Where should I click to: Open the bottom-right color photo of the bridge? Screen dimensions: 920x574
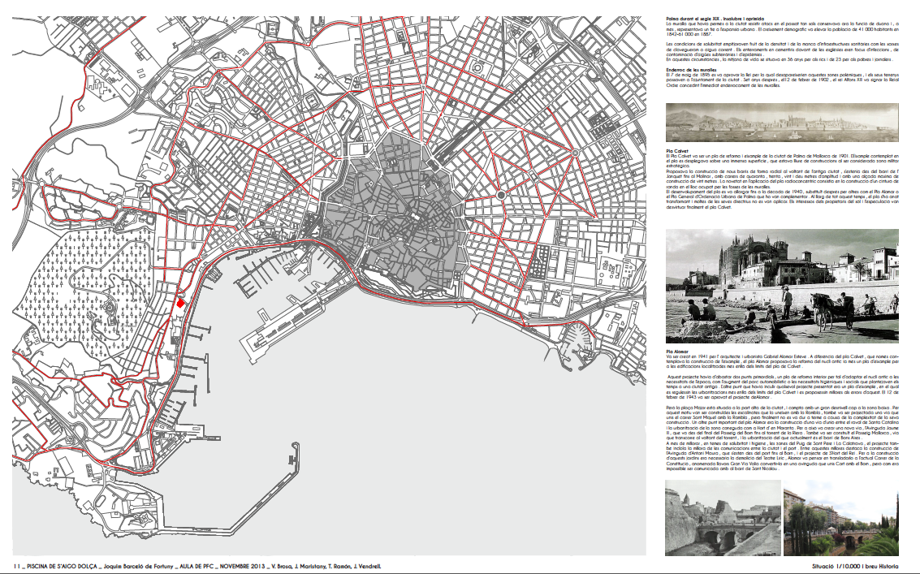840,516
